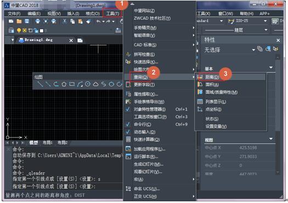Click the command line input field
This screenshot has height=203, width=288.
click(x=67, y=187)
